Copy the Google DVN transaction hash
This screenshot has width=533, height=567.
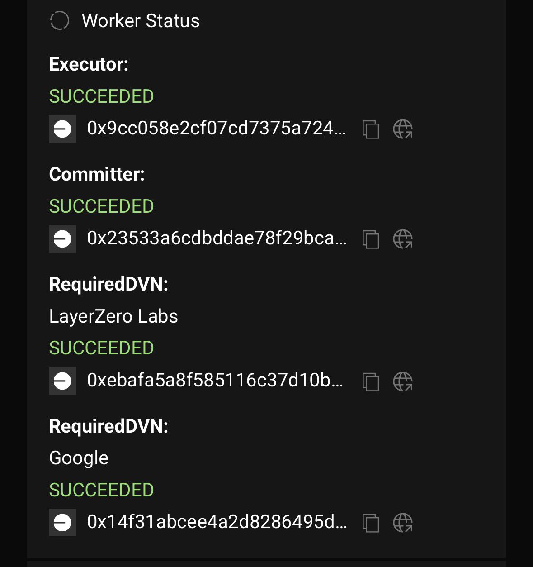click(371, 523)
